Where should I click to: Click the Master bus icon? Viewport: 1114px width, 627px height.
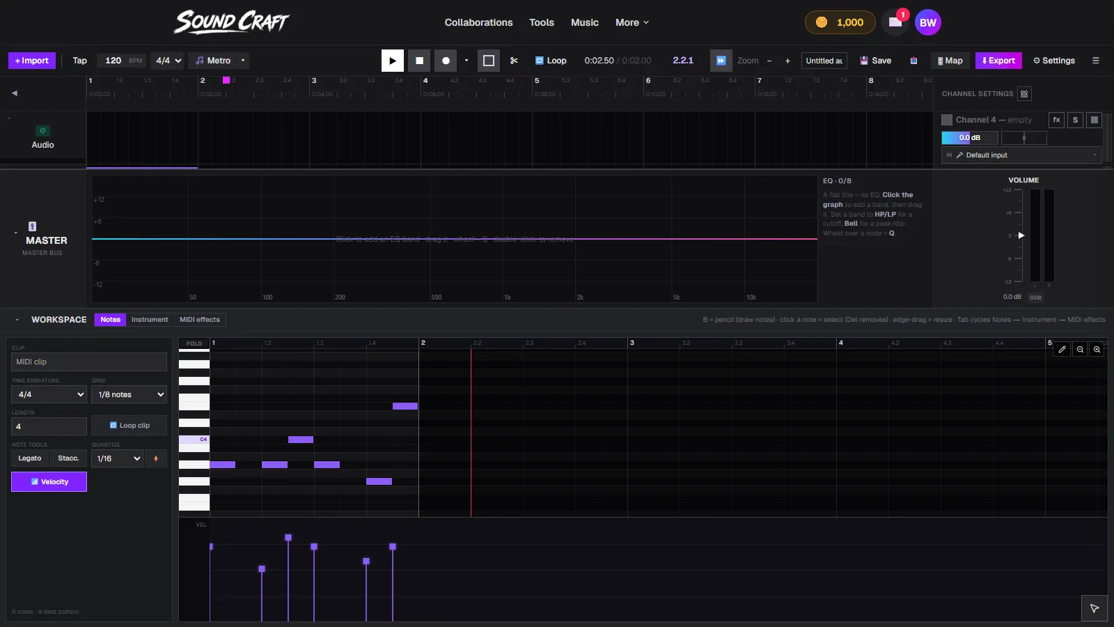(x=32, y=226)
